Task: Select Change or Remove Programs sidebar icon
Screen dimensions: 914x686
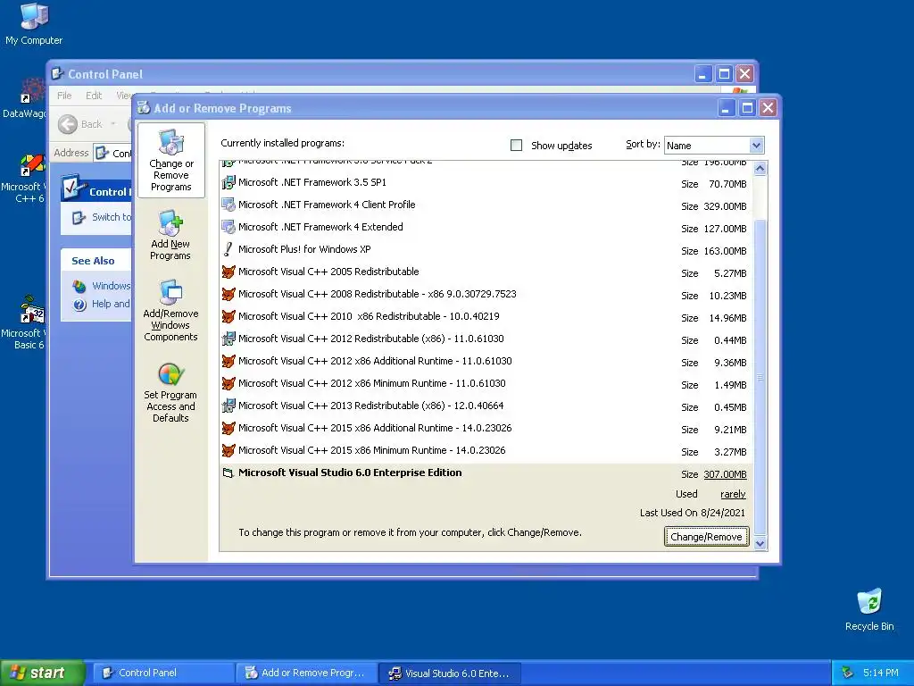Action: (x=170, y=142)
